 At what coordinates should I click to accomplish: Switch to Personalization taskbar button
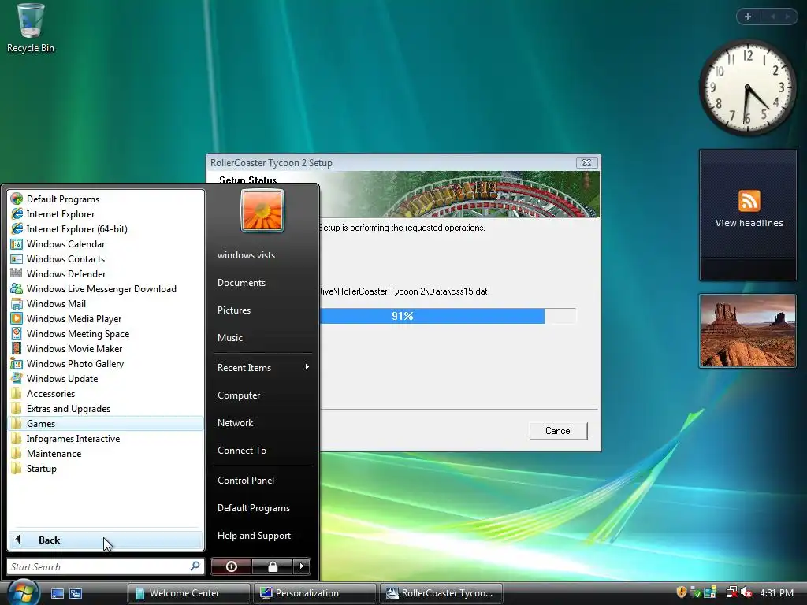315,592
